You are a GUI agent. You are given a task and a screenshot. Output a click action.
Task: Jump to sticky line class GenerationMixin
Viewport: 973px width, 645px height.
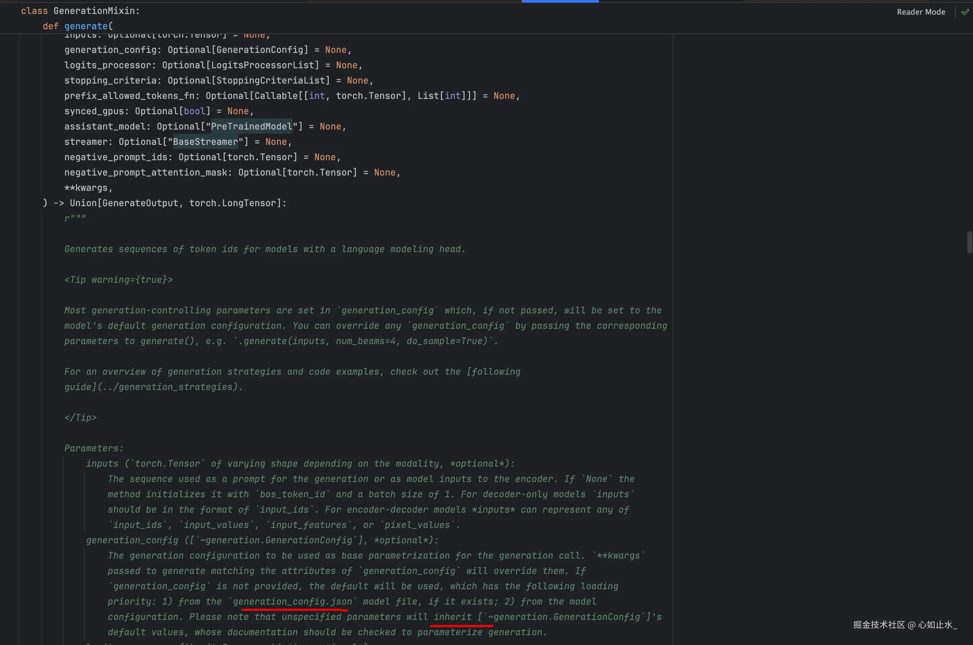(x=80, y=11)
